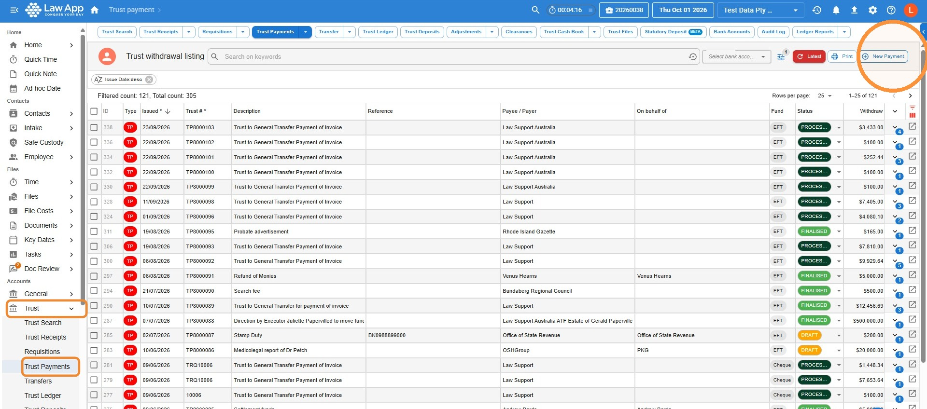Click the Search on keywords field

(454, 57)
